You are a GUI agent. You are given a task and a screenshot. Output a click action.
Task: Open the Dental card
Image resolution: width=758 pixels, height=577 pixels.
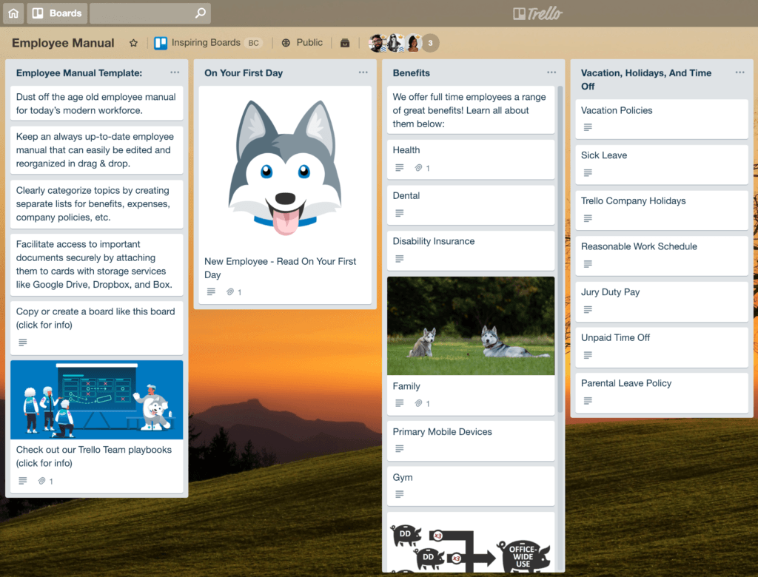pos(471,205)
